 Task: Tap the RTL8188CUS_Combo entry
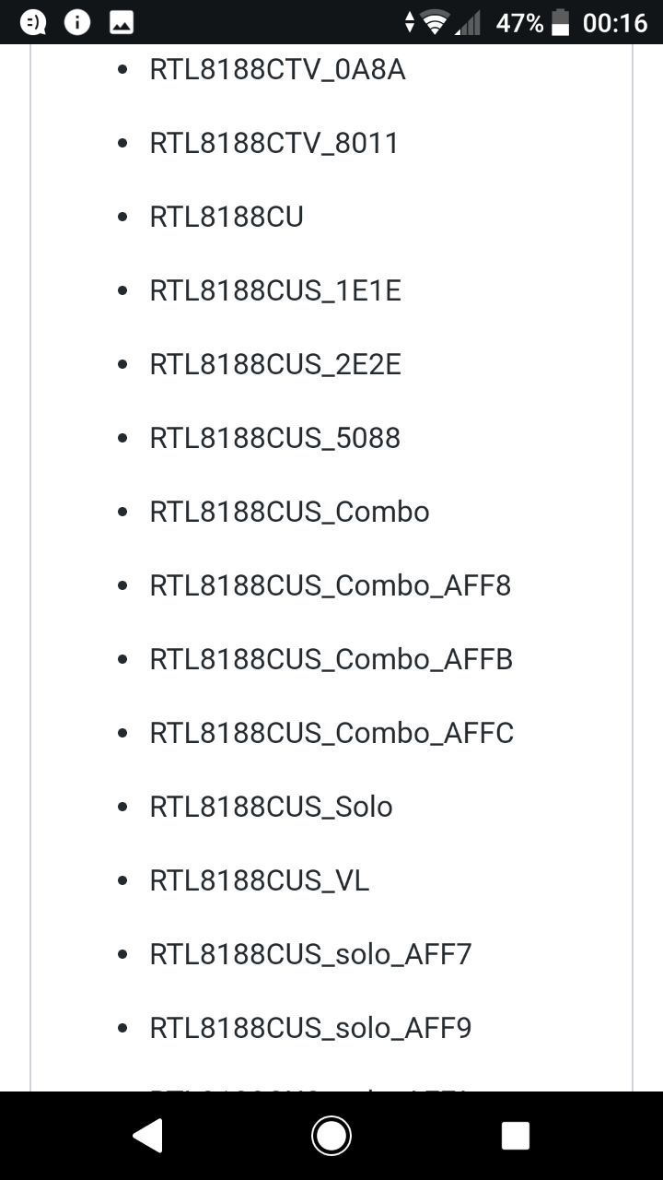tap(289, 512)
